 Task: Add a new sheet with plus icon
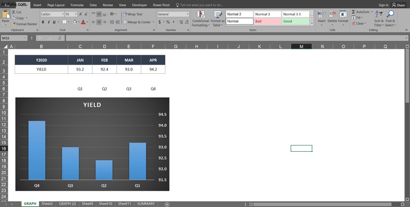(x=167, y=204)
